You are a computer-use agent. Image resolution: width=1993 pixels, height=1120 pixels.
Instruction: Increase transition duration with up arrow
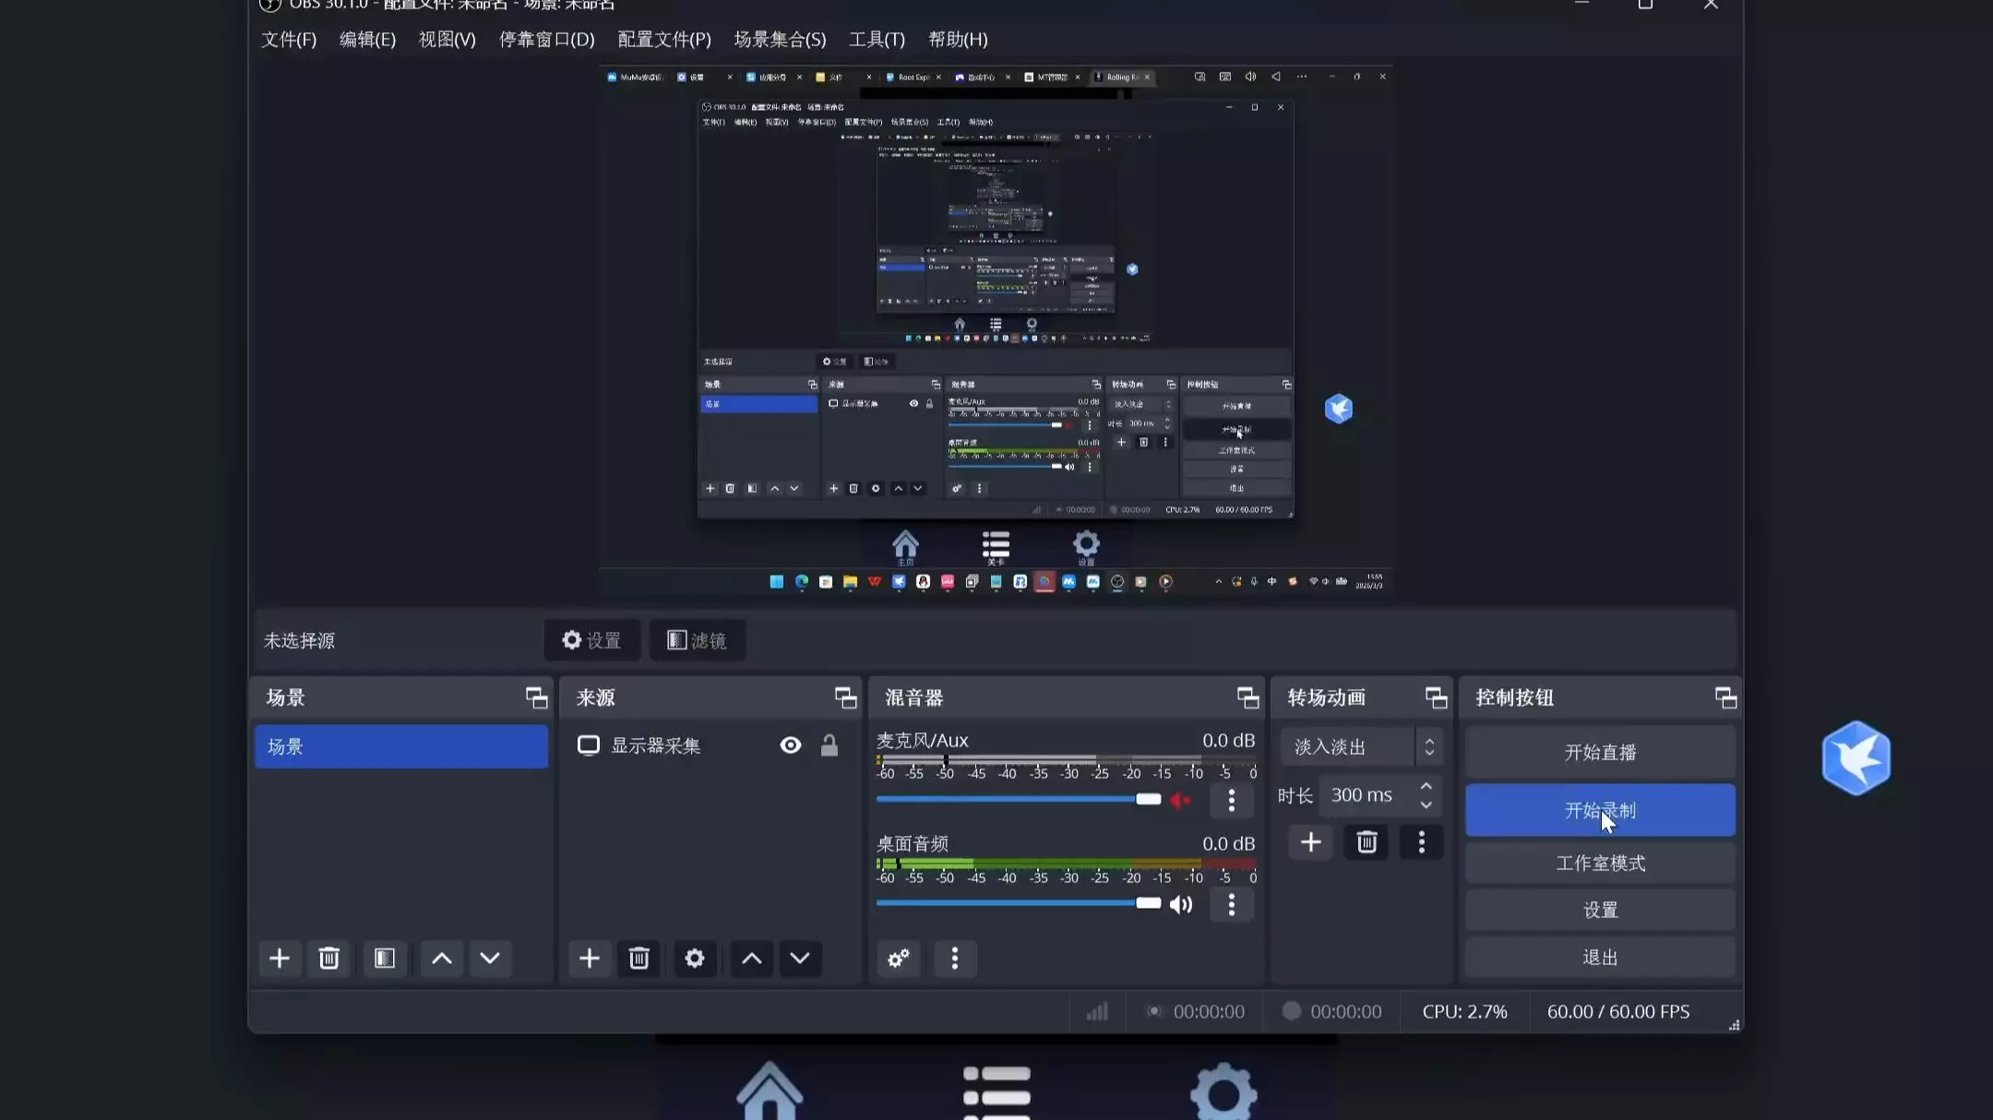point(1426,786)
